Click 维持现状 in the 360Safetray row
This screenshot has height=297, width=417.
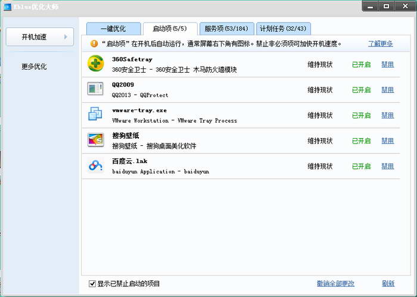point(320,64)
